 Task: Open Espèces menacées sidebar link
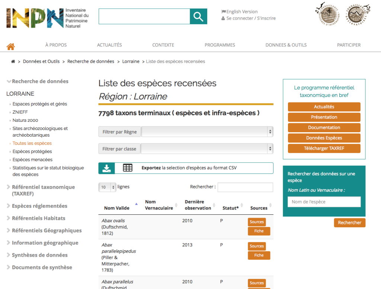click(x=33, y=160)
